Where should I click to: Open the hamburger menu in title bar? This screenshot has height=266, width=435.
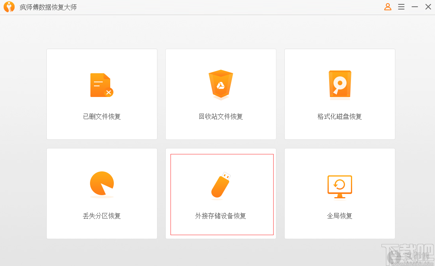tap(401, 7)
